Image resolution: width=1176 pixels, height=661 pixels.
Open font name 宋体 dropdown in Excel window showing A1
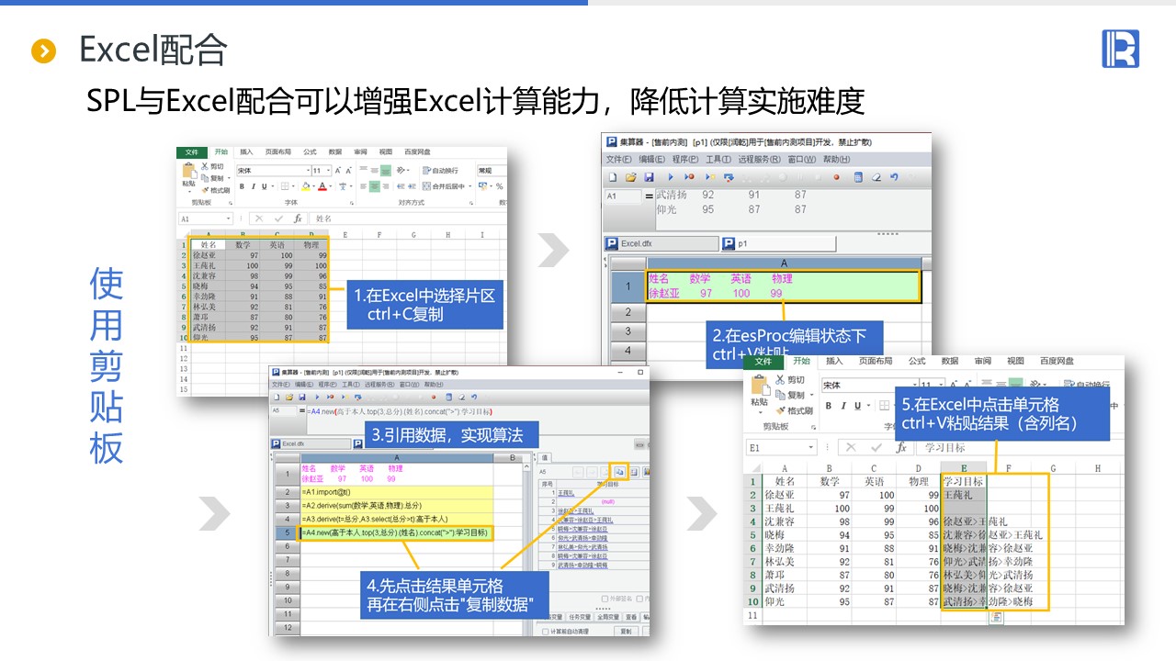[x=307, y=170]
